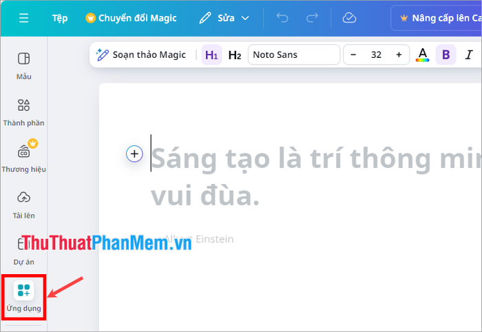
Task: Toggle the H1 heading style
Action: coord(211,54)
